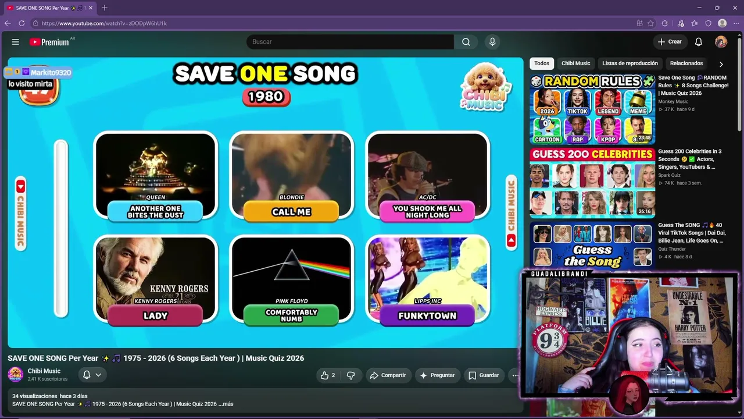View site information lock icon in address bar

35,23
